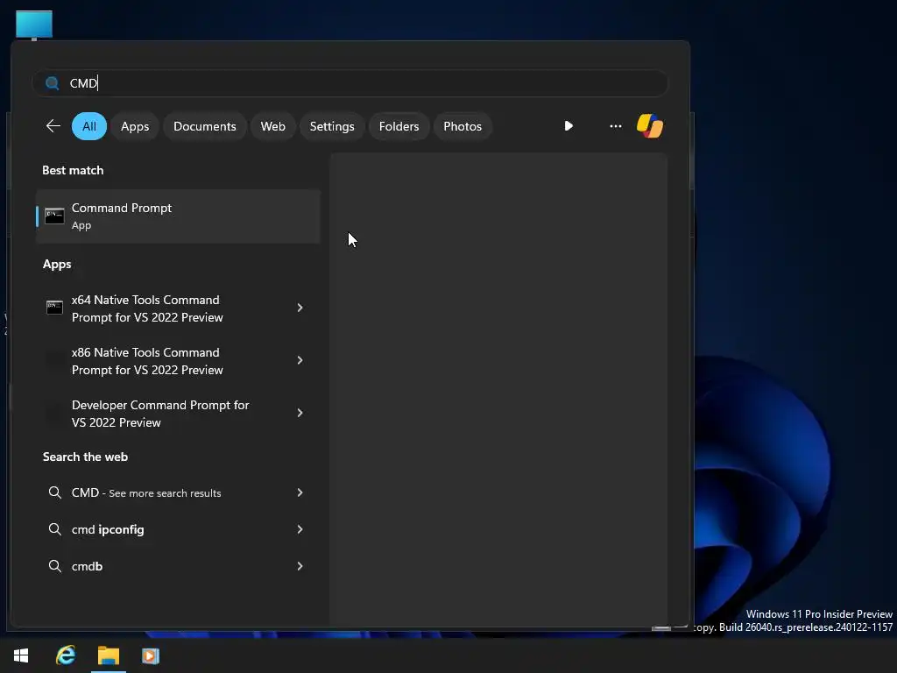
Task: Switch to the Documents filter tab
Action: (205, 126)
